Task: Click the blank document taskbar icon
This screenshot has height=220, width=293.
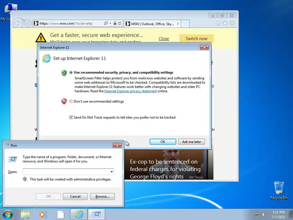Action: click(x=61, y=215)
